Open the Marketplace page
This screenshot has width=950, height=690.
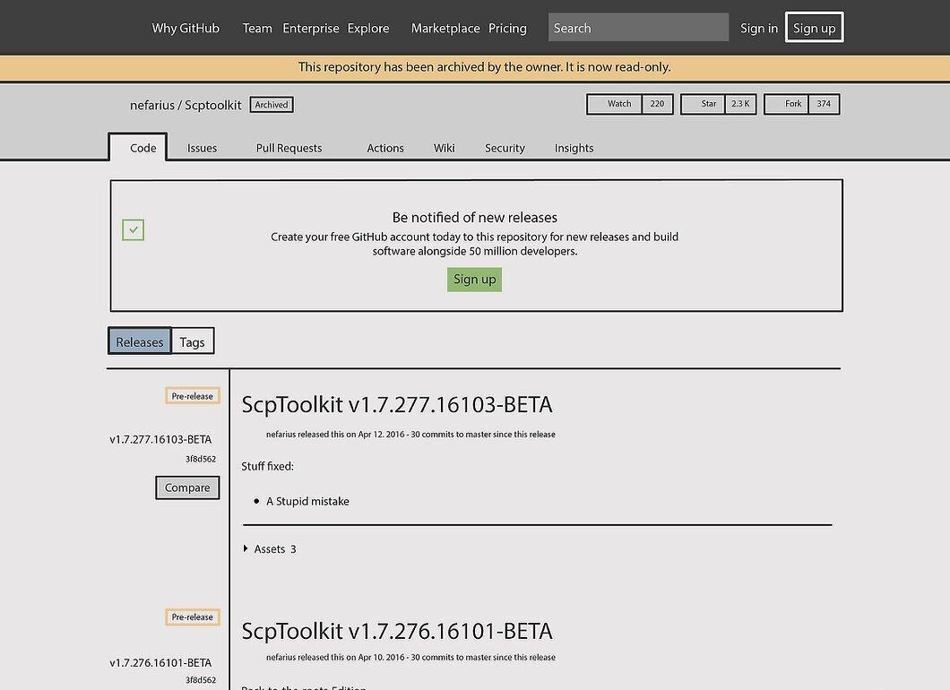(445, 28)
